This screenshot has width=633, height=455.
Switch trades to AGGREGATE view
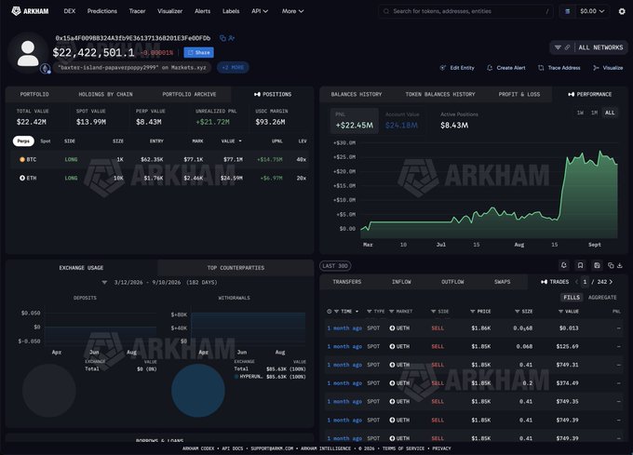coord(602,297)
